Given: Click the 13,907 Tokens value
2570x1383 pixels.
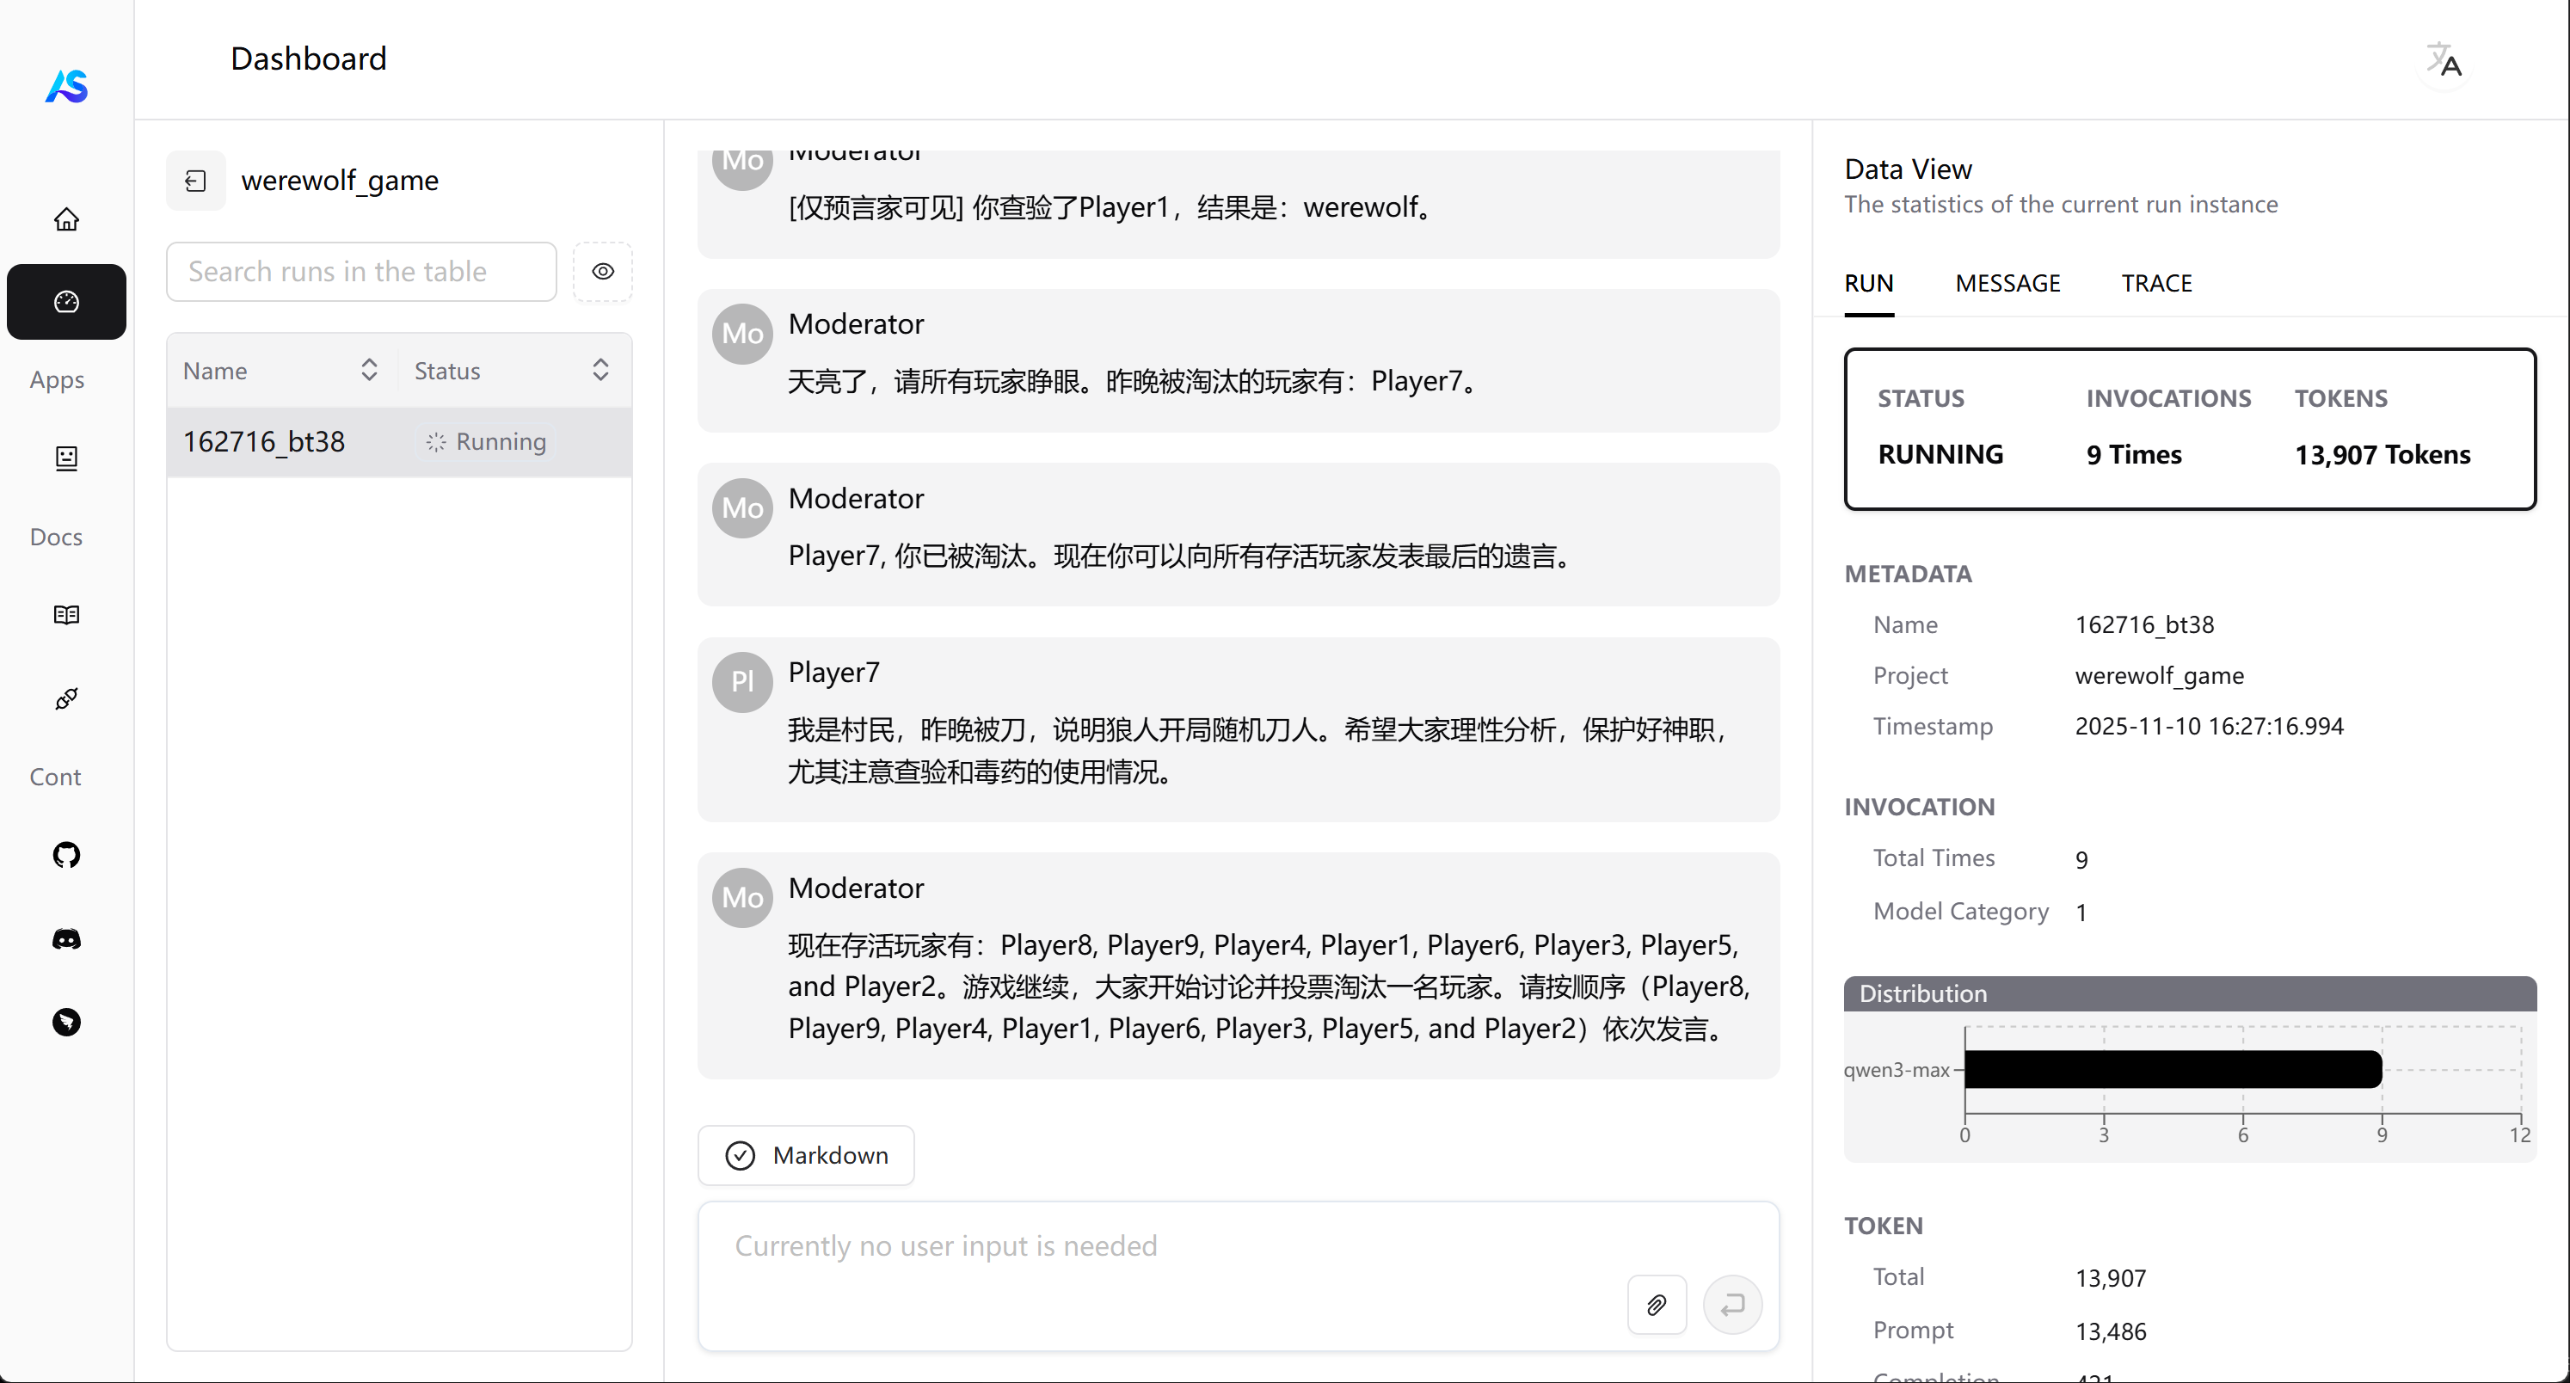Looking at the screenshot, I should tap(2382, 455).
